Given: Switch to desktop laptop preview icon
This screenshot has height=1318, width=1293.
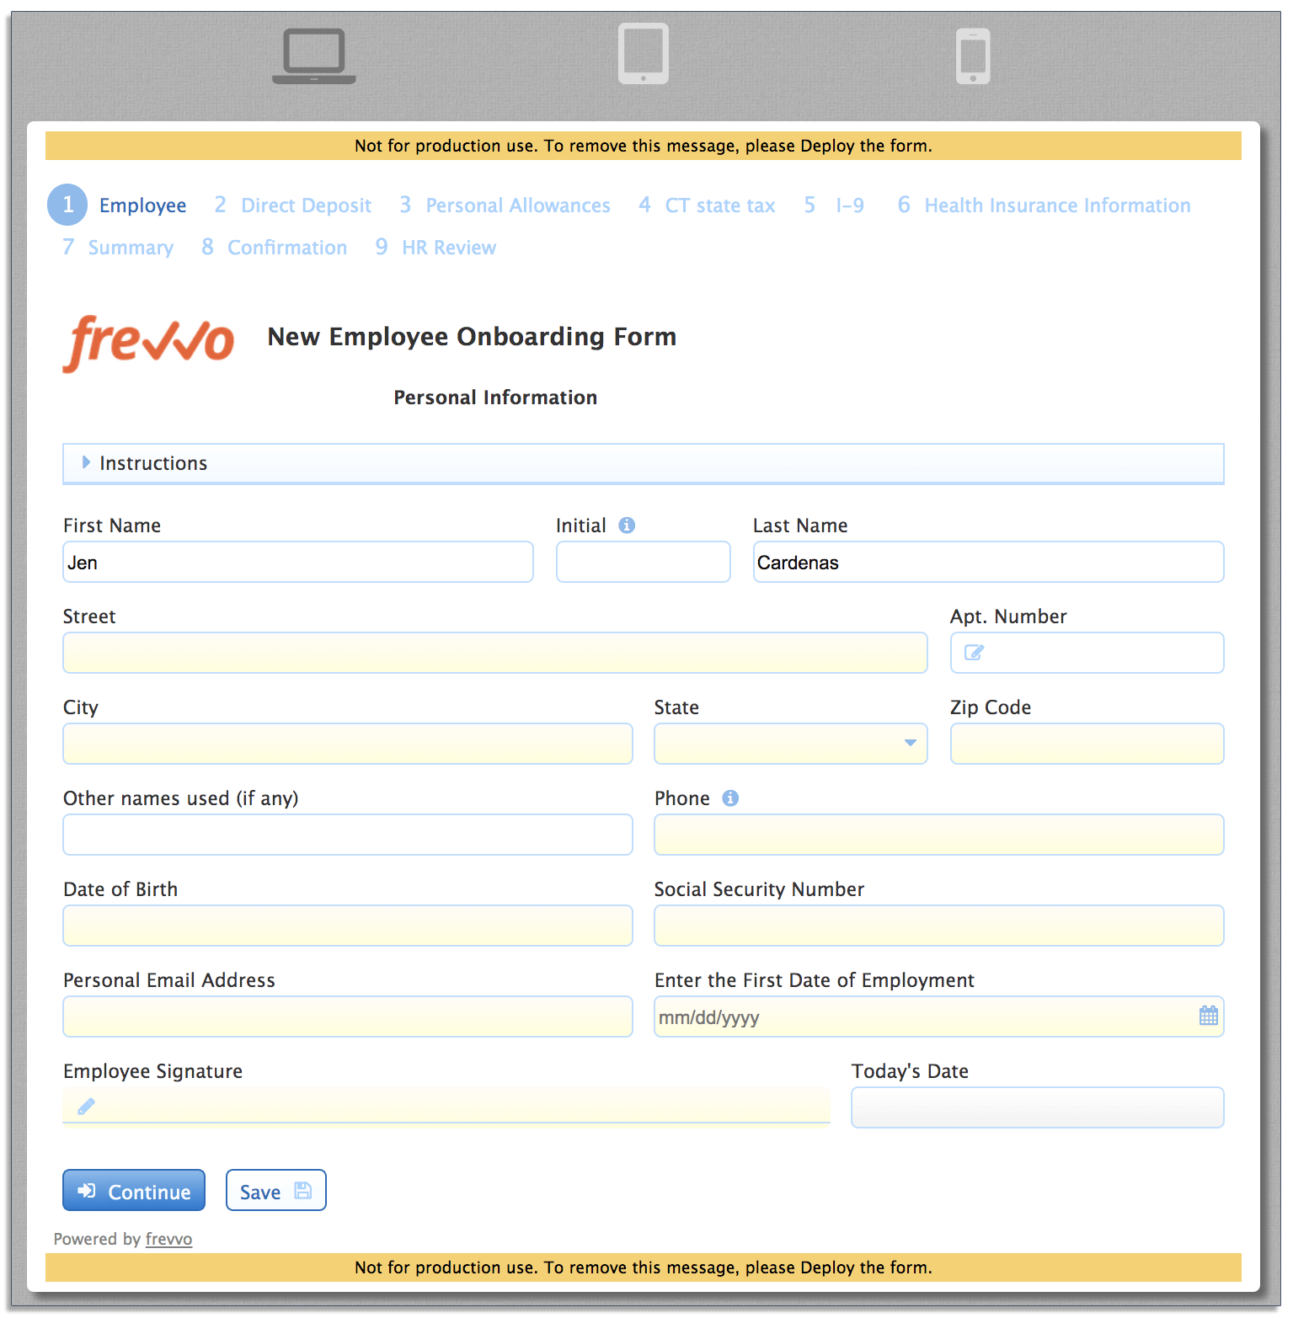Looking at the screenshot, I should tap(313, 56).
